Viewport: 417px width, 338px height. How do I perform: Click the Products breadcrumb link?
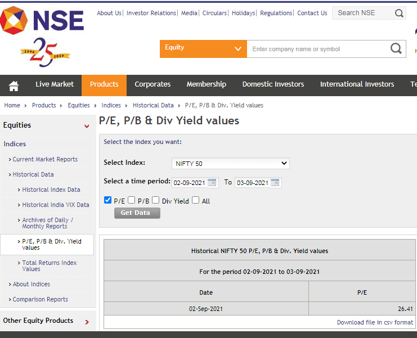(44, 105)
